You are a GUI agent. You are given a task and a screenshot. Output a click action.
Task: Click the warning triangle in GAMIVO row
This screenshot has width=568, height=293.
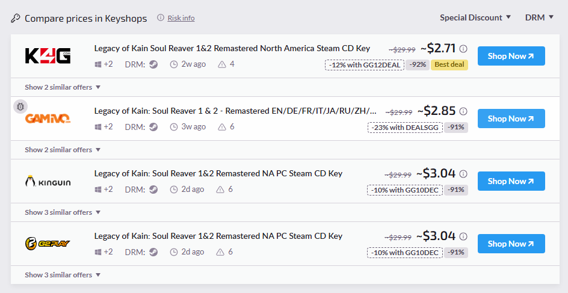click(x=221, y=127)
